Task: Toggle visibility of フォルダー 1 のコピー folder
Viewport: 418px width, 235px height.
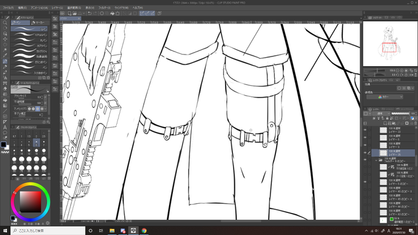Action: click(365, 160)
